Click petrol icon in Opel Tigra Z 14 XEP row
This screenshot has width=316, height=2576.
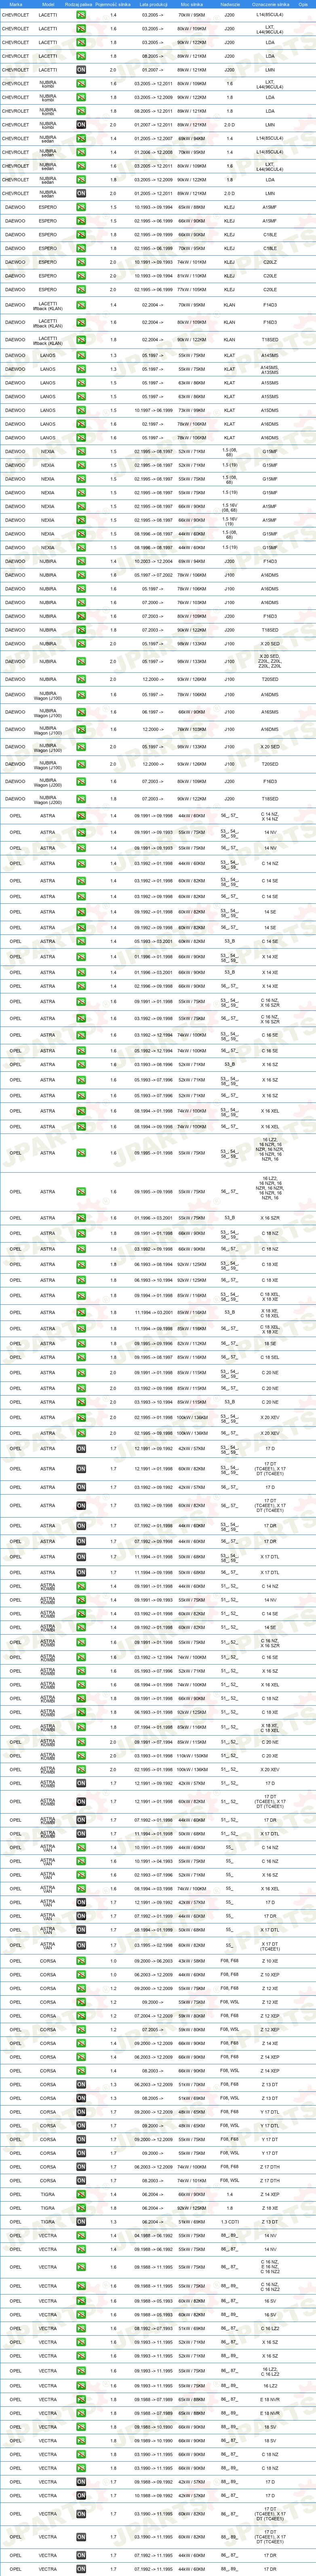[x=81, y=2194]
